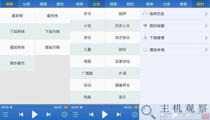Screen dimensions: 210x120
Task: Skip to previous track on the 分类 screen
Action: click(91, 115)
